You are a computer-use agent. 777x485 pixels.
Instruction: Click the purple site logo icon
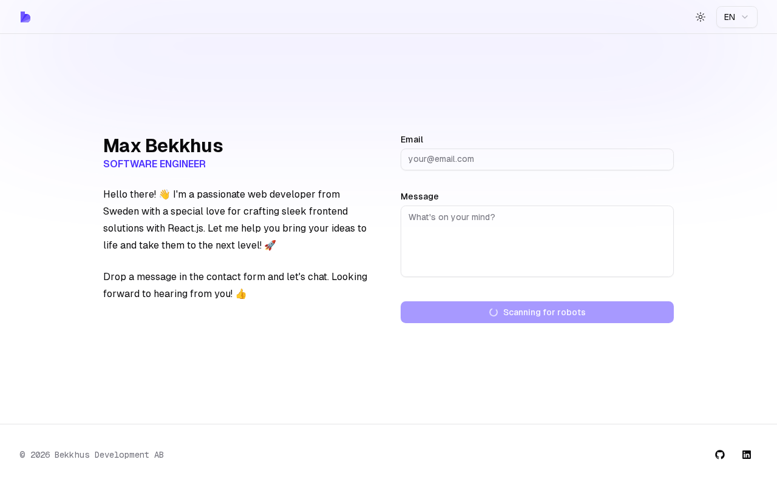coord(25,17)
